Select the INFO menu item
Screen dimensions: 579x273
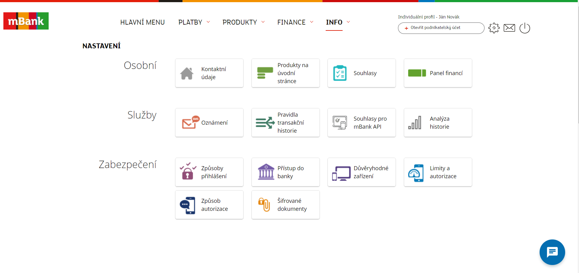[x=334, y=22]
